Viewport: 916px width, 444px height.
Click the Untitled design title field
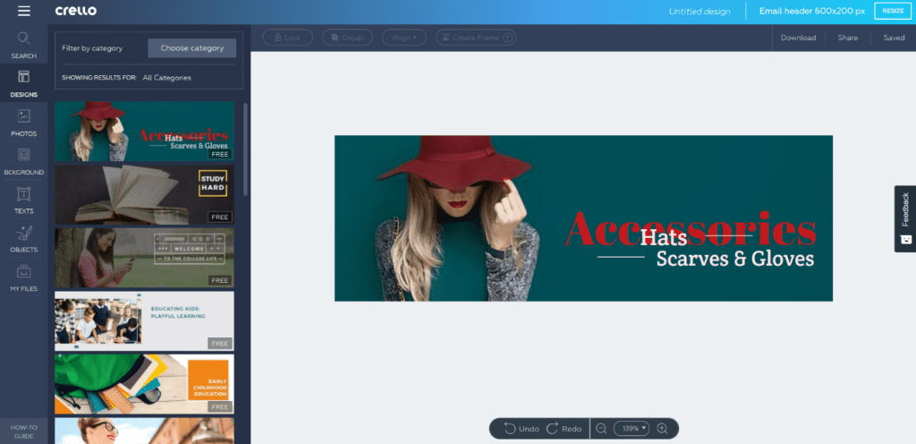(x=700, y=11)
